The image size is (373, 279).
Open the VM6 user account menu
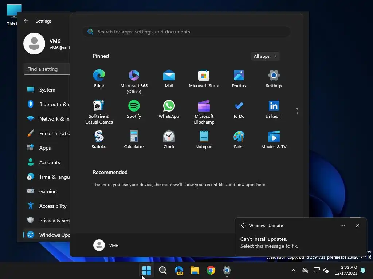click(106, 245)
